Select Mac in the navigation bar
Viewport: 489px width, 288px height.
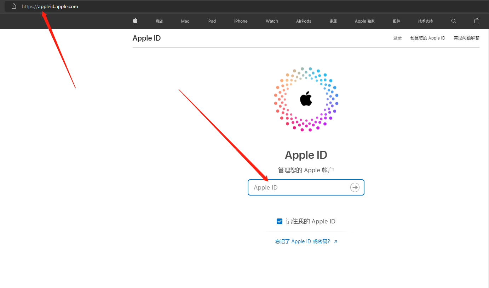click(x=185, y=21)
